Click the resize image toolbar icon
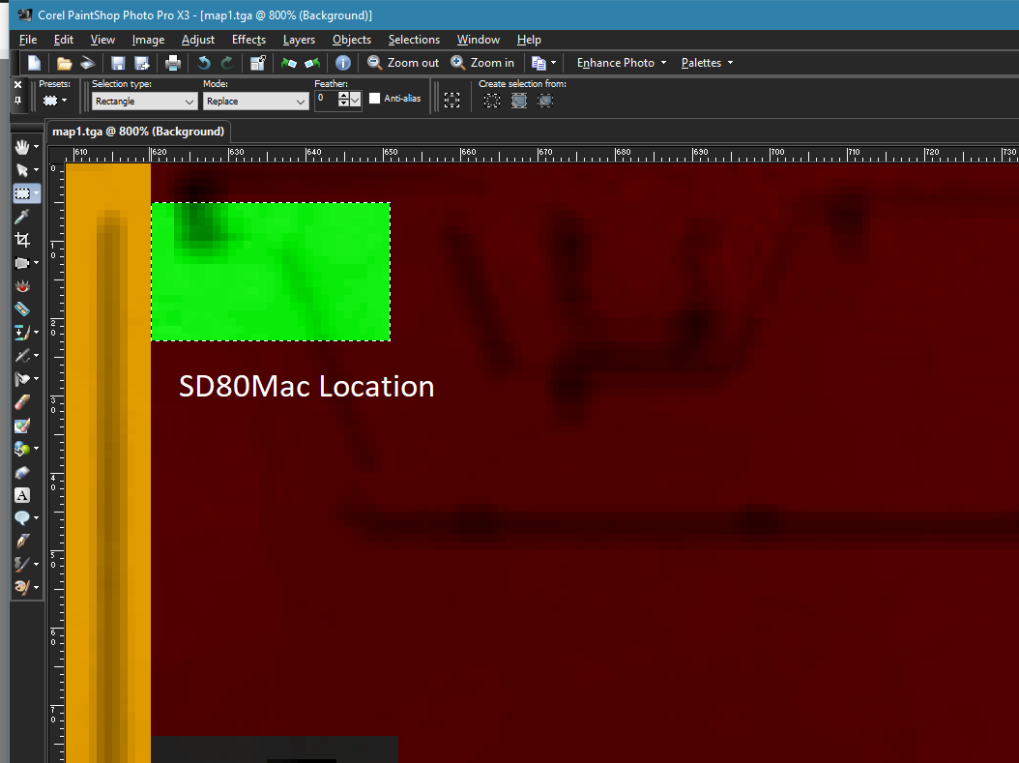 257,63
